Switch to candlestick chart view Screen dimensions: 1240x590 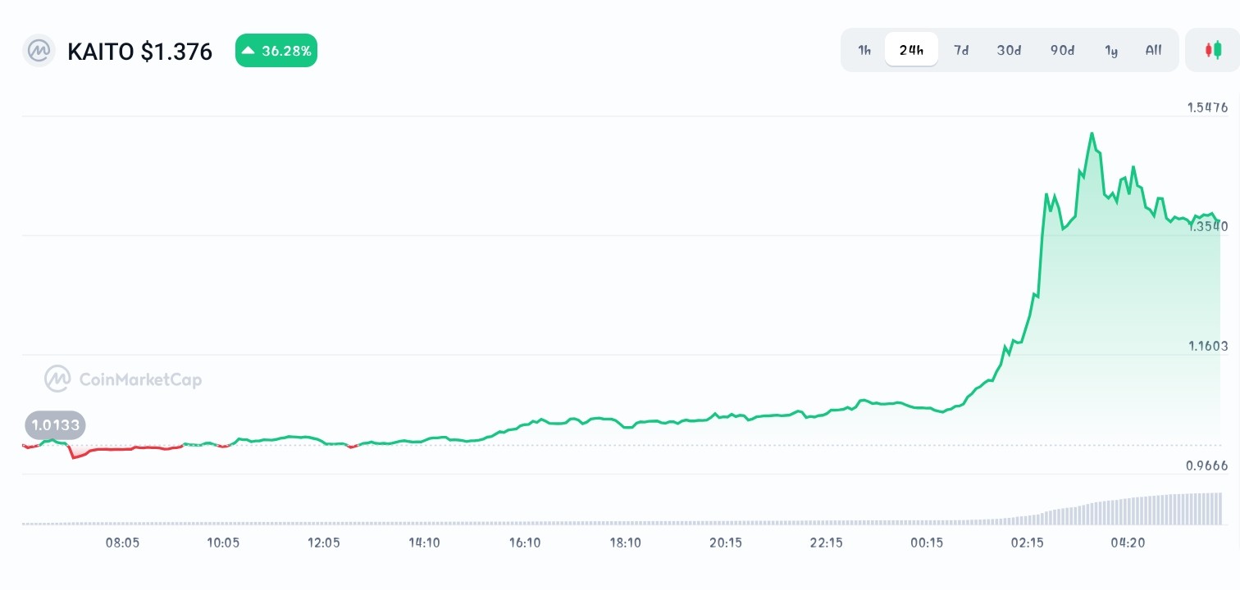click(1212, 50)
